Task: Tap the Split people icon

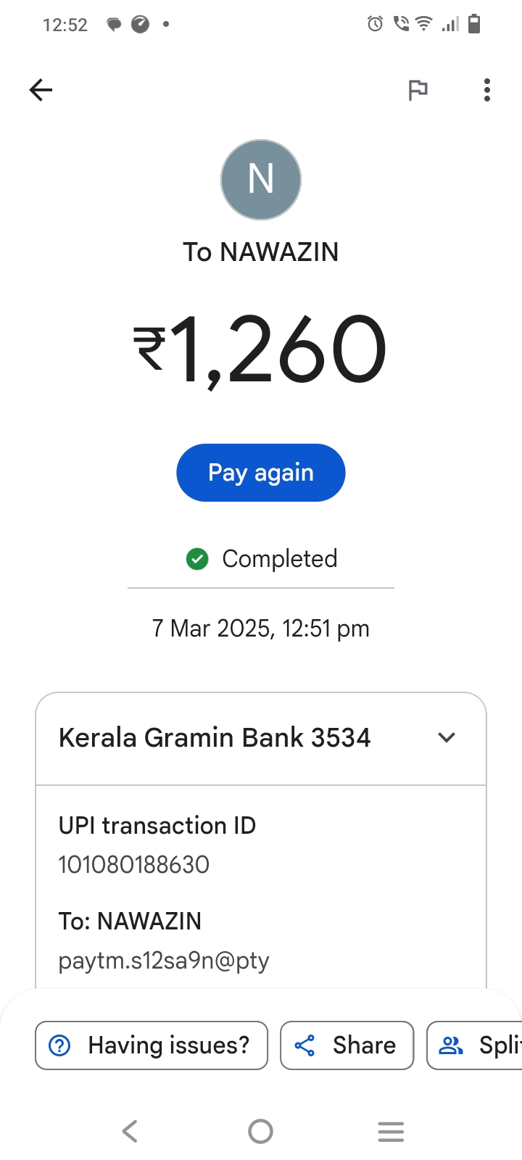Action: click(x=451, y=1045)
